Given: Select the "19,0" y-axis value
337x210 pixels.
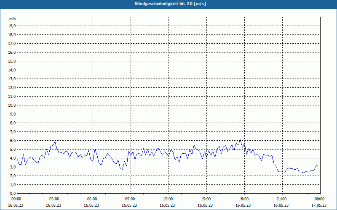Looking at the screenshot, I should 12,26.
